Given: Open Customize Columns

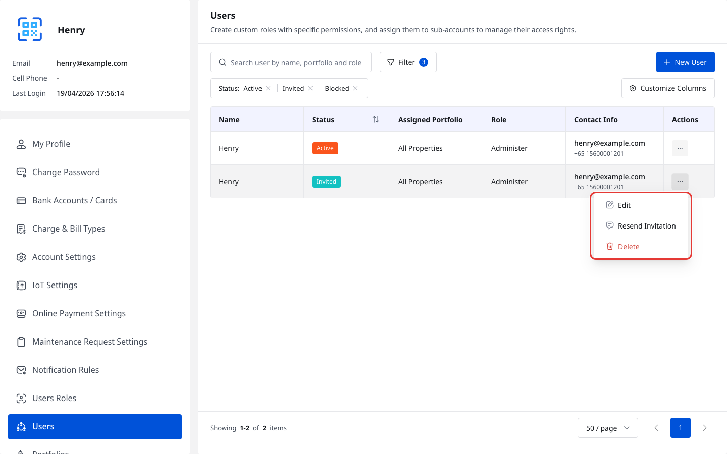Looking at the screenshot, I should [x=668, y=88].
